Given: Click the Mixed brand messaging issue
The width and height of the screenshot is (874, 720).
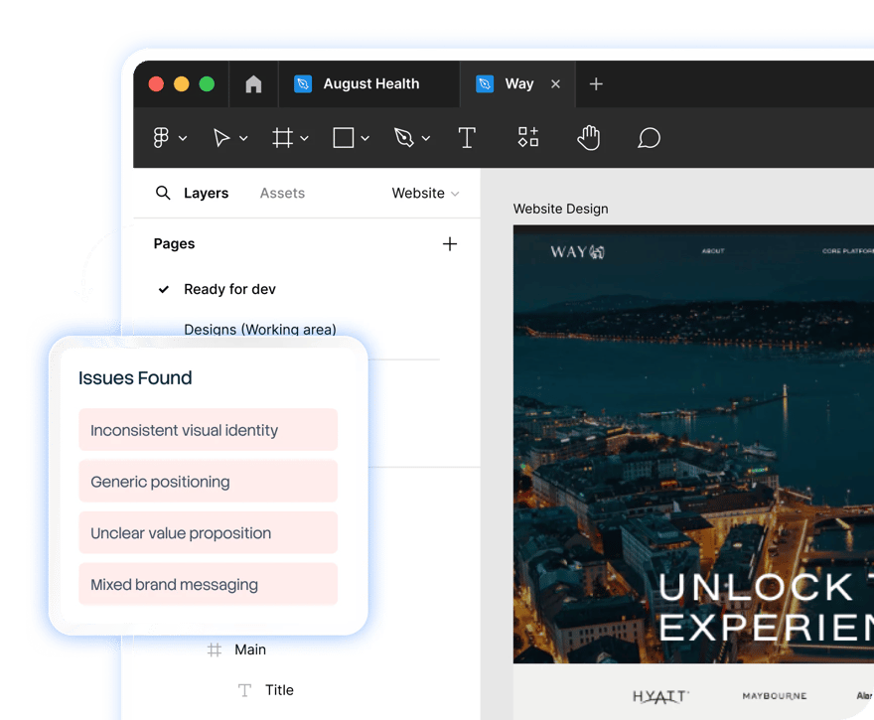Looking at the screenshot, I should pyautogui.click(x=208, y=584).
